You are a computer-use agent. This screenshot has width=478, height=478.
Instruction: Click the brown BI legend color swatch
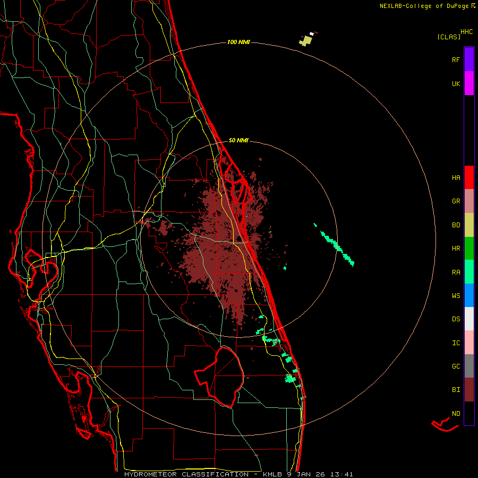click(469, 390)
